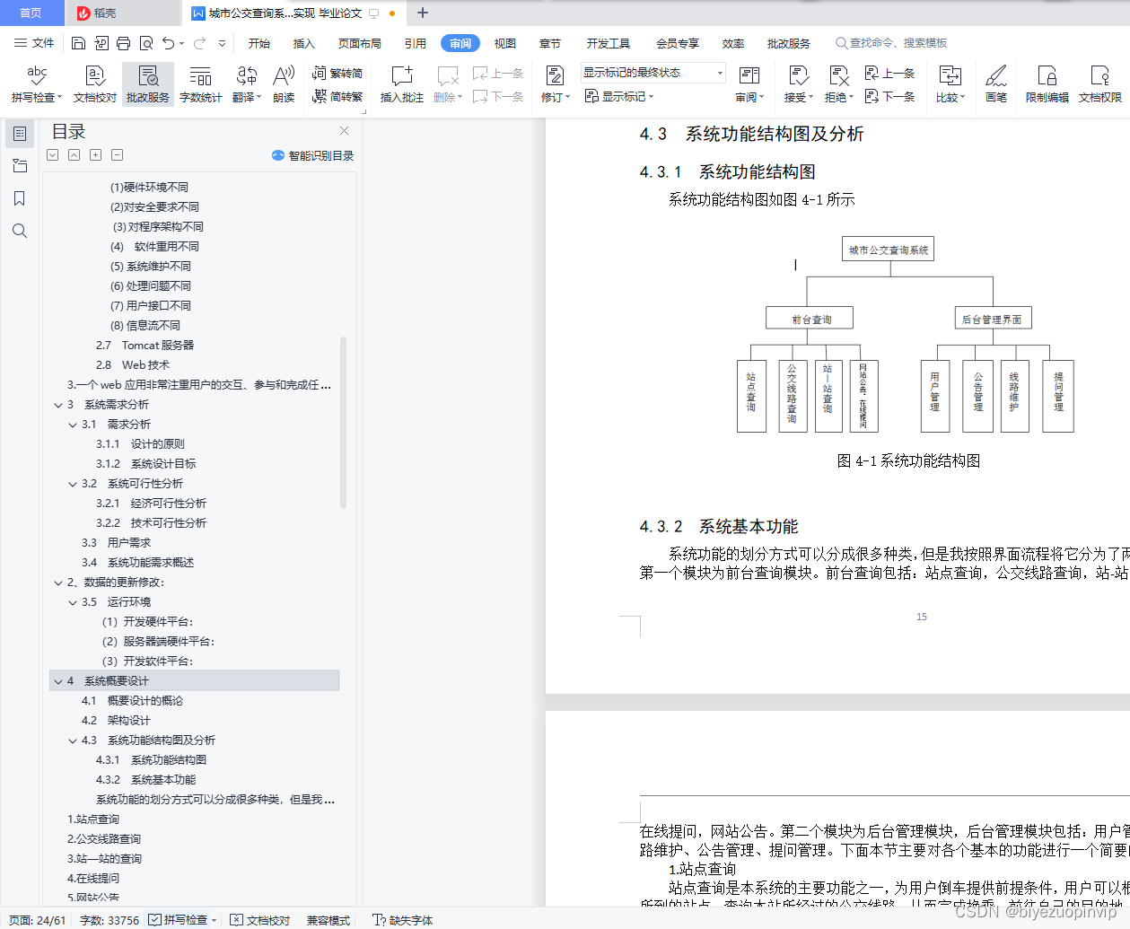Select outline item '1.站点查询'
The height and width of the screenshot is (929, 1130).
pos(93,819)
